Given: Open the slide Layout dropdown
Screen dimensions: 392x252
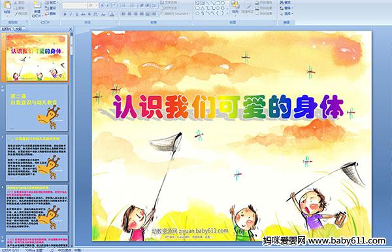Looking at the screenshot, I should [x=52, y=3].
